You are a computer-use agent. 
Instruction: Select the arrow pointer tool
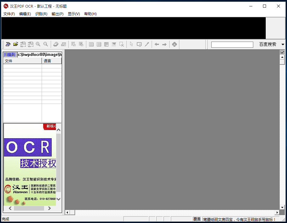pyautogui.click(x=131, y=44)
